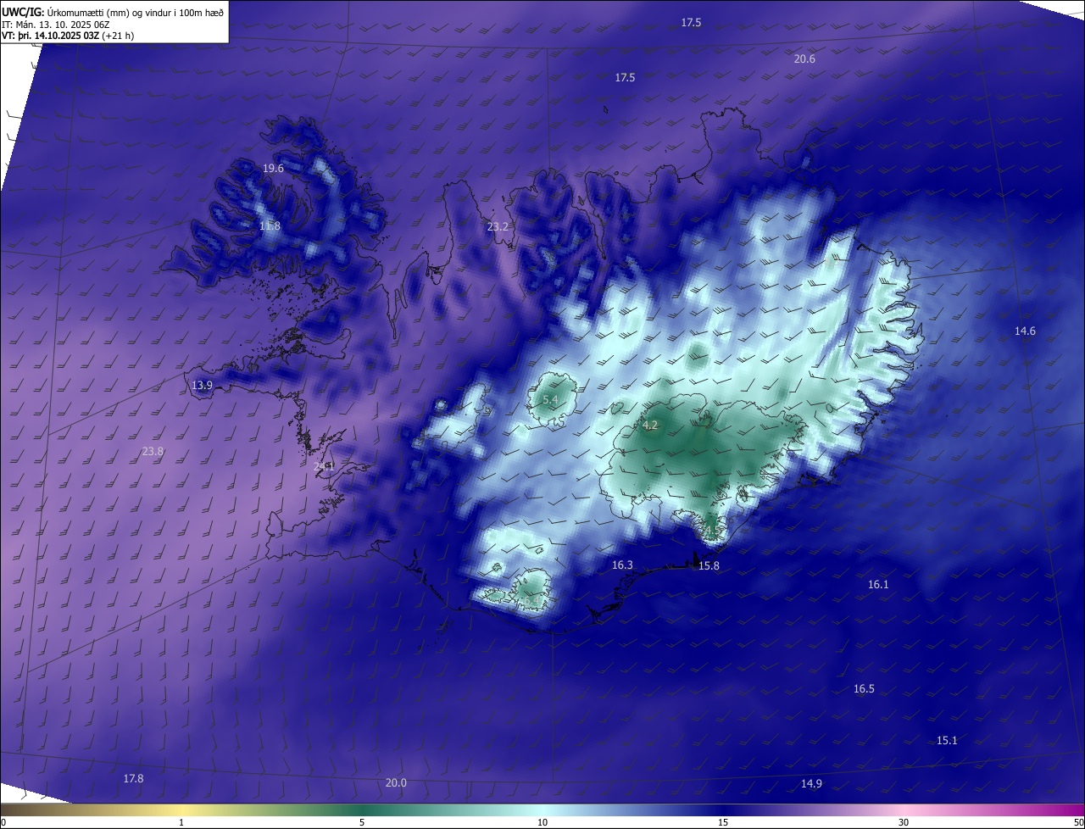1085x829 pixels.
Task: Click the 16.3 value near the coast
Action: click(622, 565)
